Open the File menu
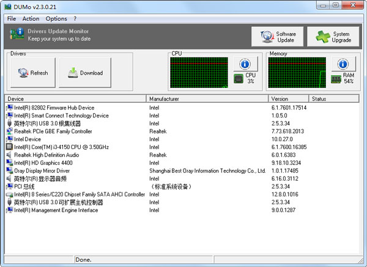The height and width of the screenshot is (267, 367). (x=12, y=19)
